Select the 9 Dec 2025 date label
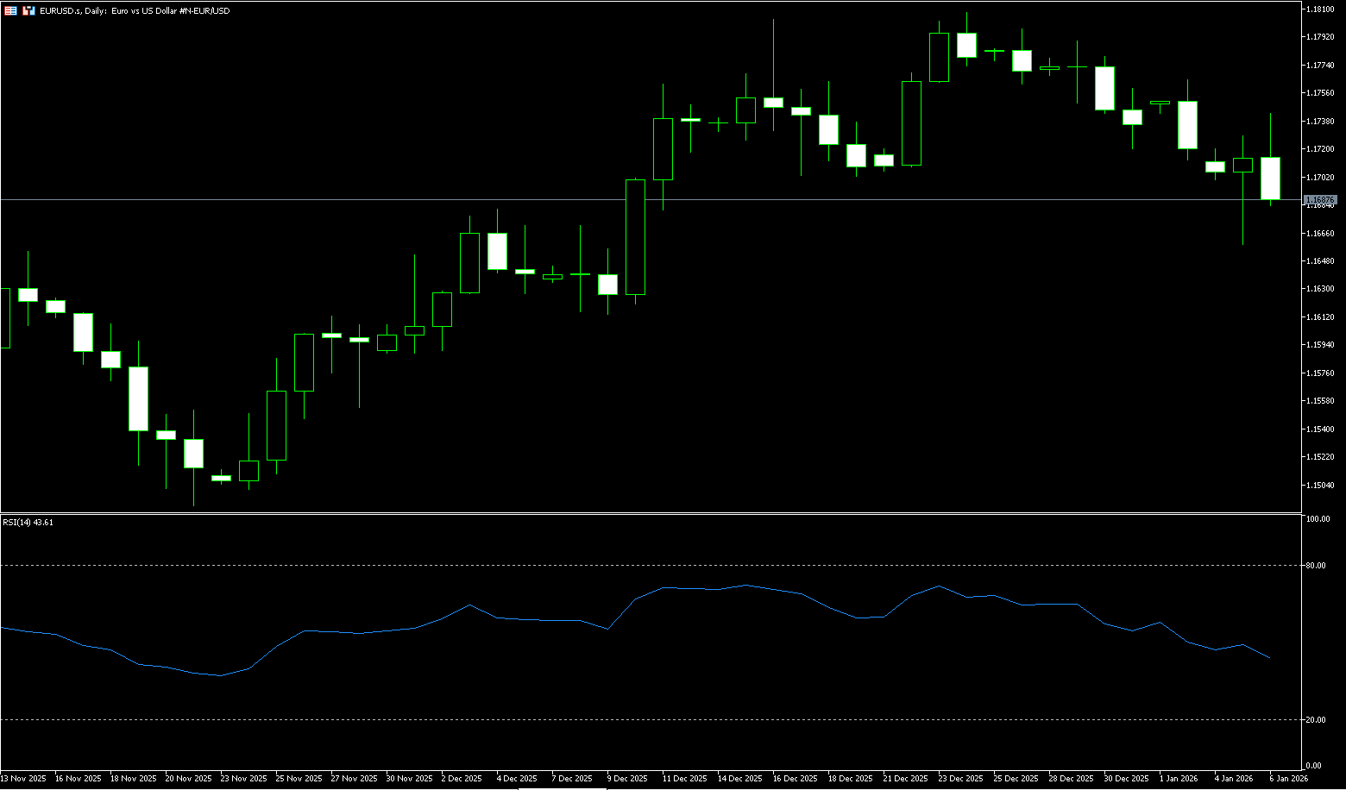 pos(627,778)
